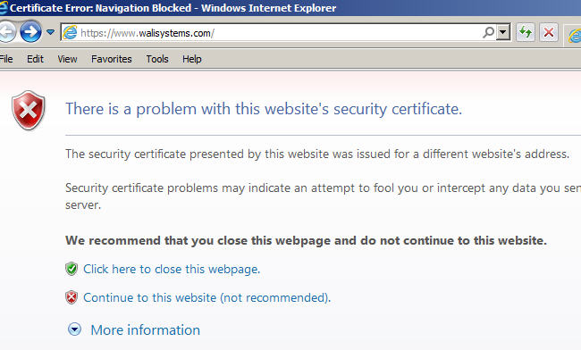Click the Internet Explorer tab icon at right
581x350 pixels.
pos(575,36)
